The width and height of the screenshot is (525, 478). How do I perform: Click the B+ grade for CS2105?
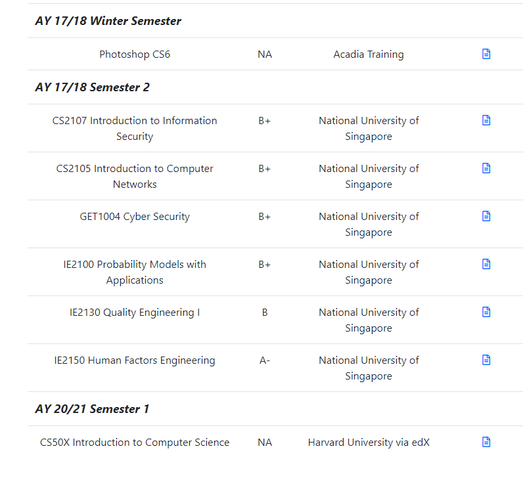click(265, 168)
